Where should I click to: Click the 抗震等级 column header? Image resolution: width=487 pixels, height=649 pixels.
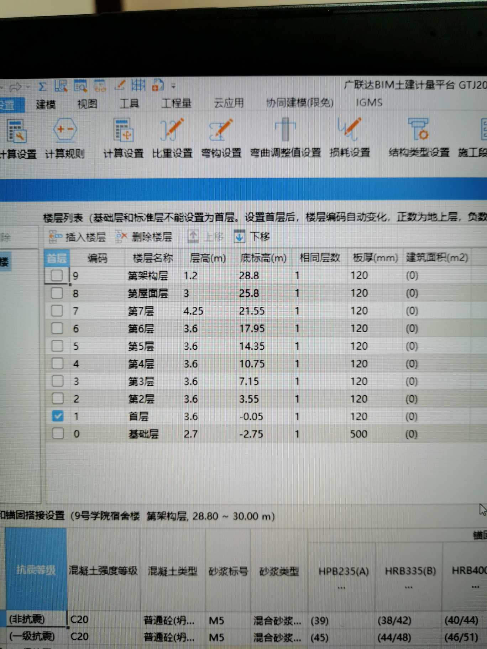[x=36, y=569]
